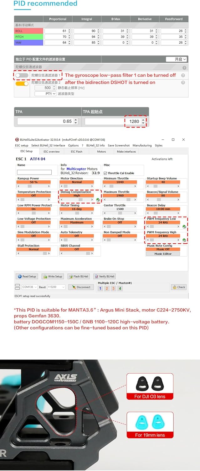Click help icon for gyro lowpass filter header
The image size is (200, 471).
pyautogui.click(x=184, y=68)
